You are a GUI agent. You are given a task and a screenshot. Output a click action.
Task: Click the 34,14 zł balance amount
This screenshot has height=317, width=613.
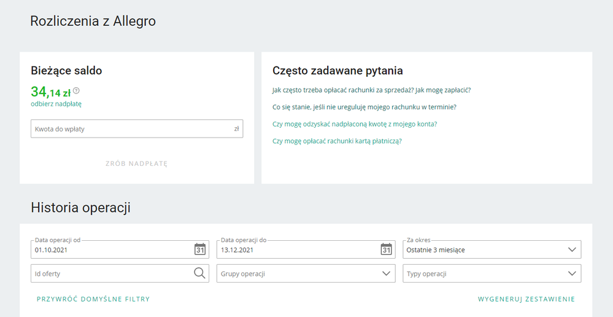(51, 92)
